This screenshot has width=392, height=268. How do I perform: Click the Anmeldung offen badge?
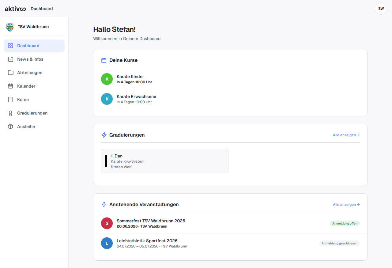click(x=345, y=223)
